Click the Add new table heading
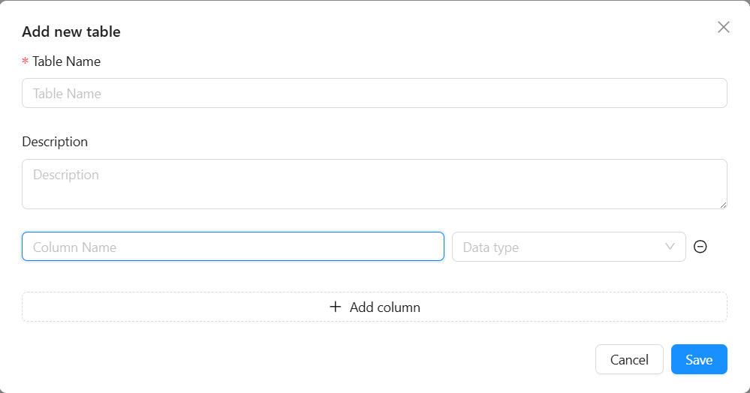 coord(71,31)
